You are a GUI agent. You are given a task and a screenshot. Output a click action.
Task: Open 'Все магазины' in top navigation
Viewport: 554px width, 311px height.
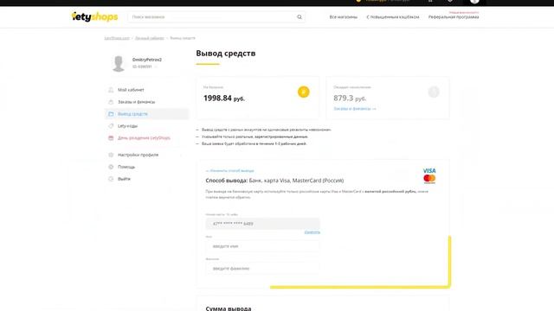[343, 17]
